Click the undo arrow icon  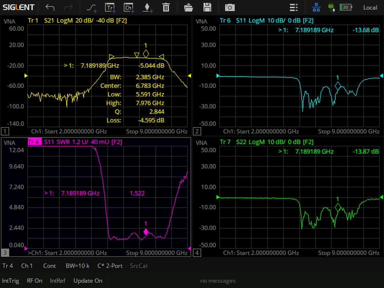coord(50,8)
